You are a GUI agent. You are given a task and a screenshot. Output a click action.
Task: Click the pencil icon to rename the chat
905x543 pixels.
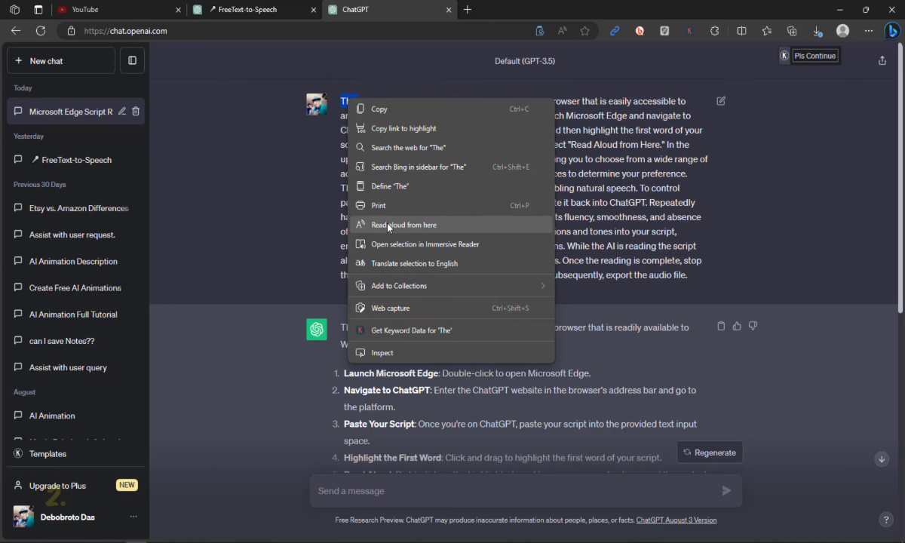pyautogui.click(x=122, y=112)
